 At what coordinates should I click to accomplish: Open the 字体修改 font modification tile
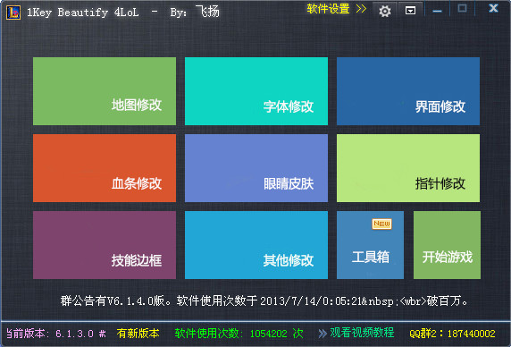[x=256, y=91]
